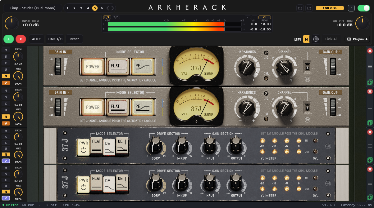Image resolution: width=374 pixels, height=208 pixels.
Task: Click the purple link icon on third strip
Action: [6, 161]
